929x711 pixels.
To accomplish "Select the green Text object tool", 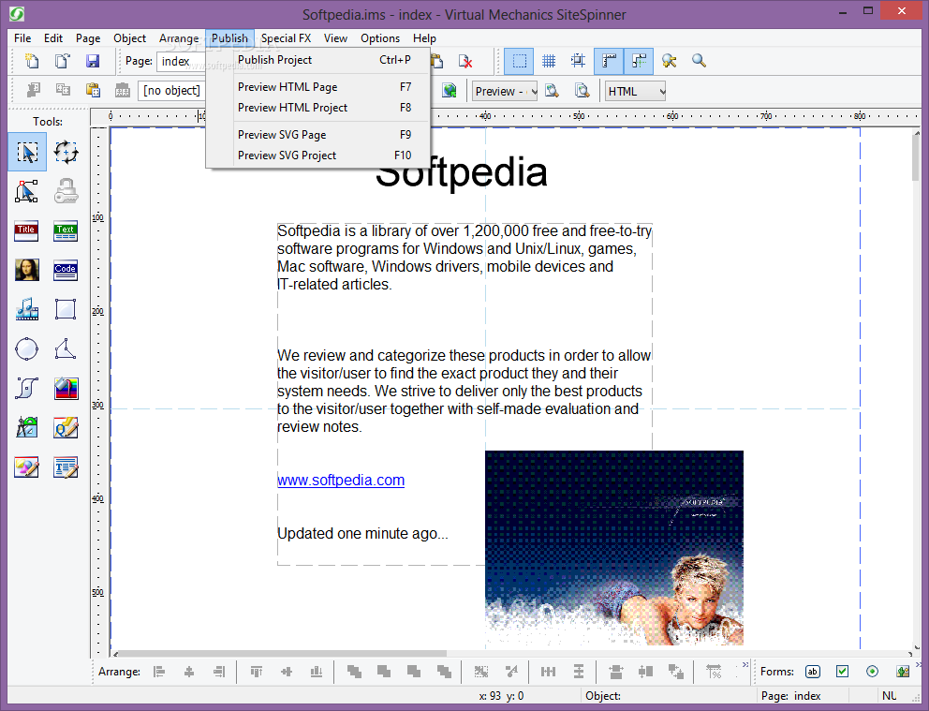I will [66, 231].
